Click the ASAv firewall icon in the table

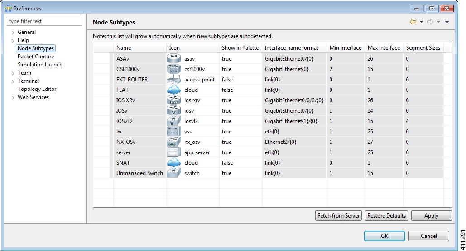tap(174, 58)
